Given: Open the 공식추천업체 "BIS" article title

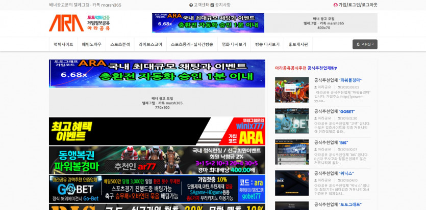Looking at the screenshot, I should click(331, 143).
